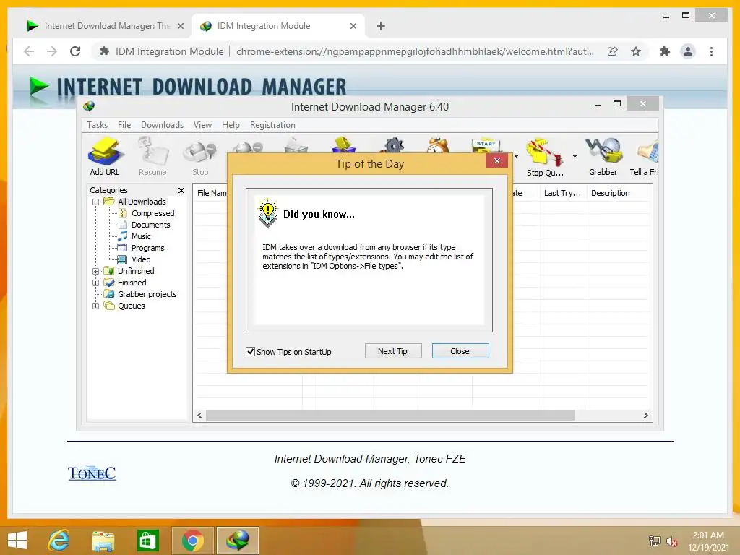Expand the Unfinished tree node
This screenshot has width=740, height=555.
coord(96,271)
